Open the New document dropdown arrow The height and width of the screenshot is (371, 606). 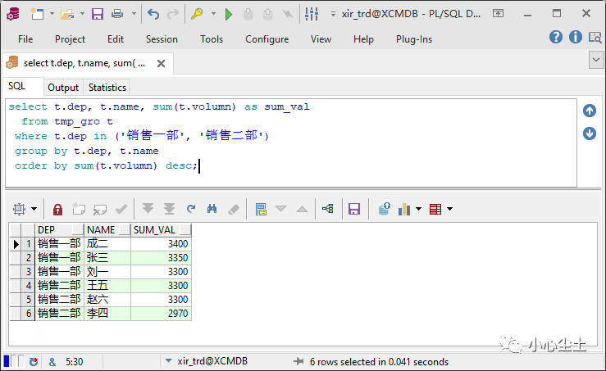[52, 14]
